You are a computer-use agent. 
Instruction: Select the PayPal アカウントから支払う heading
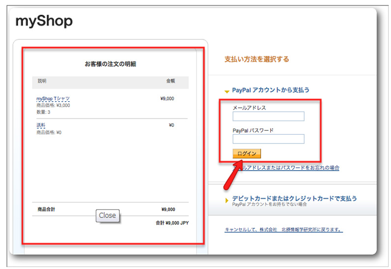point(271,90)
